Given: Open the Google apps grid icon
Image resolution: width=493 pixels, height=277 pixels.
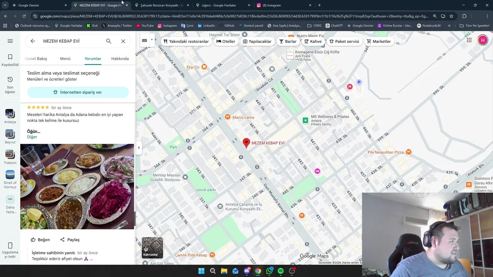Looking at the screenshot, I should click(x=469, y=40).
